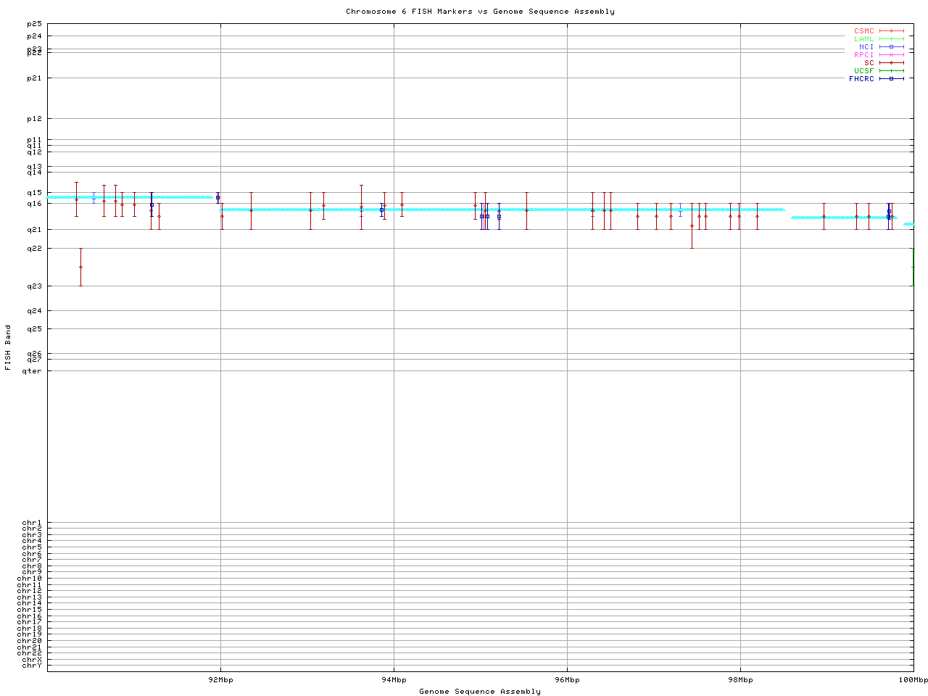Select the chr1 row label
Viewport: 928px width, 696px height.
point(32,523)
